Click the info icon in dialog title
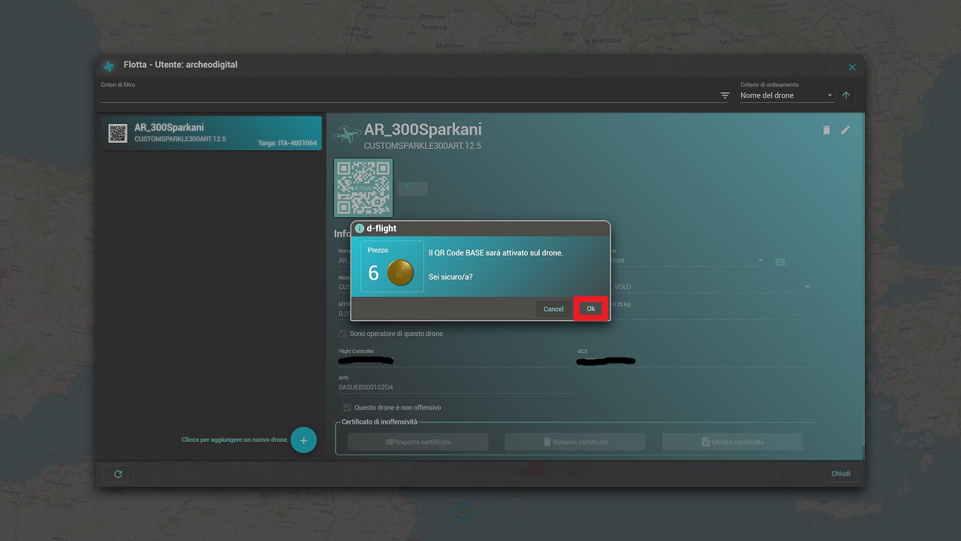Viewport: 961px width, 541px height. click(360, 228)
